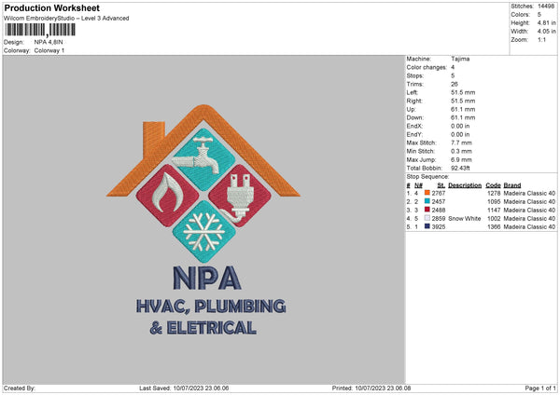Click the Production Worksheet title
Viewport: 560px width, 395px height.
click(51, 7)
